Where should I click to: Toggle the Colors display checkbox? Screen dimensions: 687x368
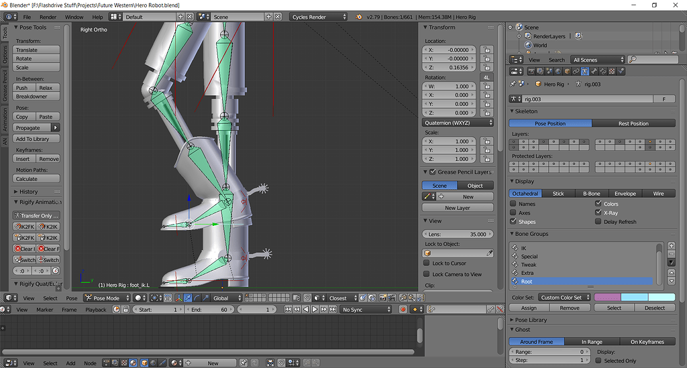pyautogui.click(x=598, y=204)
